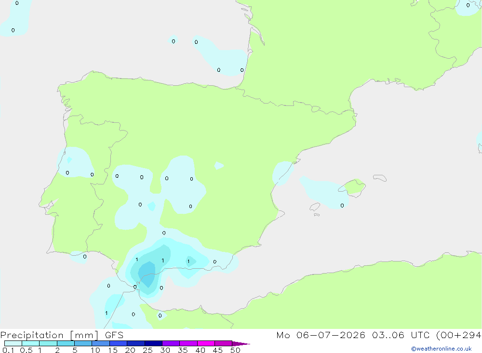Pick the 1–2 mm legend color swatch
This screenshot has height=353, width=482.
[x=48, y=343]
